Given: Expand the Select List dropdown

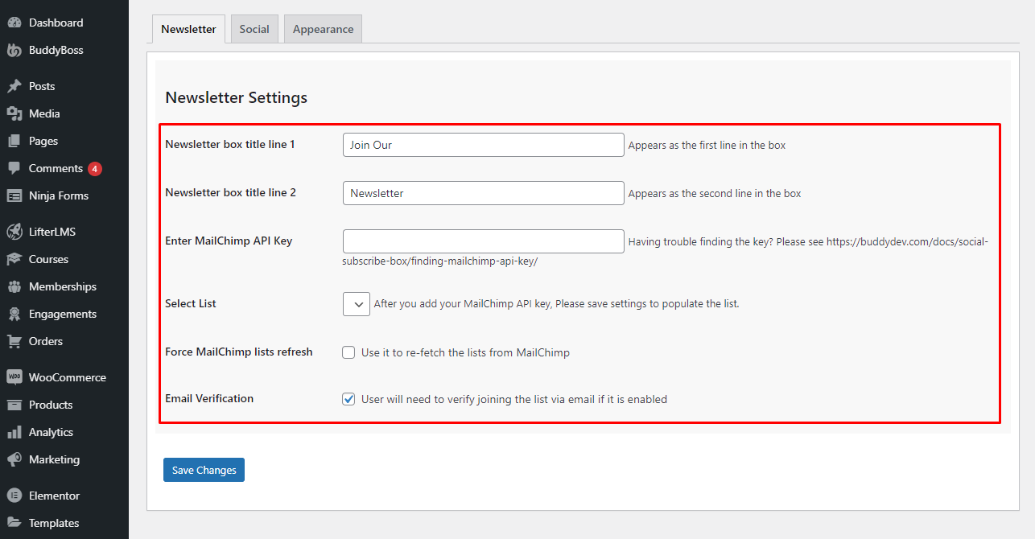Looking at the screenshot, I should (x=357, y=304).
